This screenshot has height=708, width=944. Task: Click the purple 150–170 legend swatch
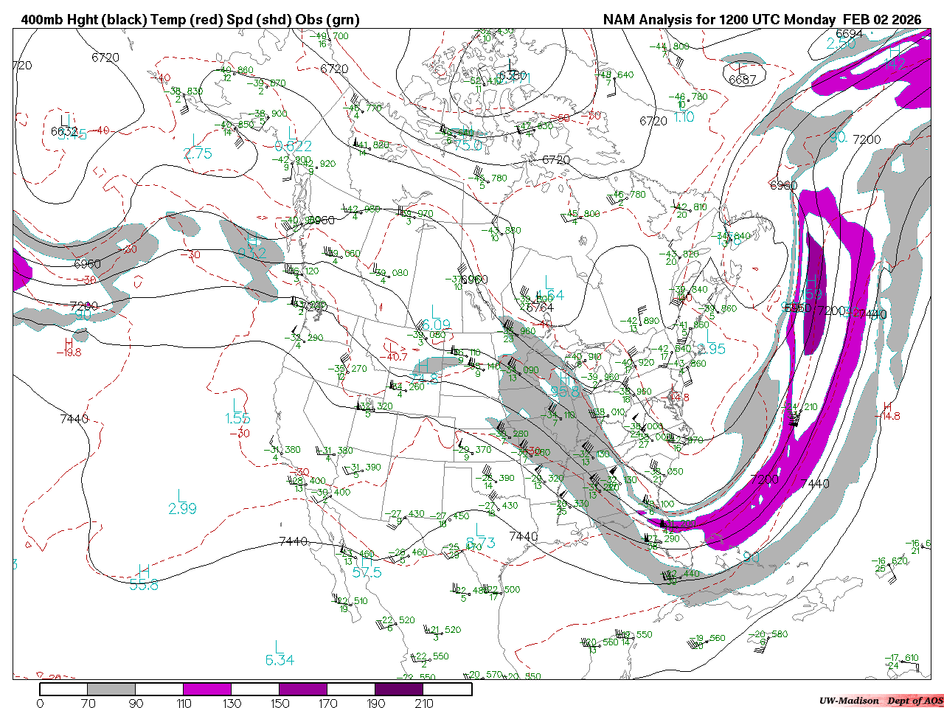coord(303,689)
